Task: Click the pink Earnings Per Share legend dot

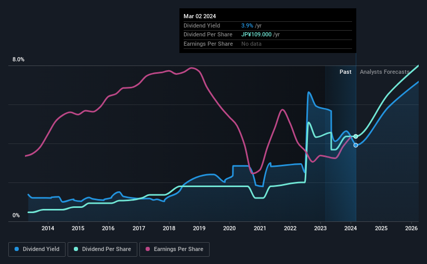Action: tap(148, 249)
